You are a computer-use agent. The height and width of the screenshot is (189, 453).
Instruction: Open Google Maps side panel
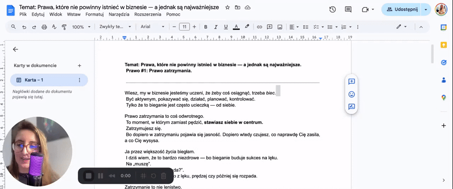444,98
